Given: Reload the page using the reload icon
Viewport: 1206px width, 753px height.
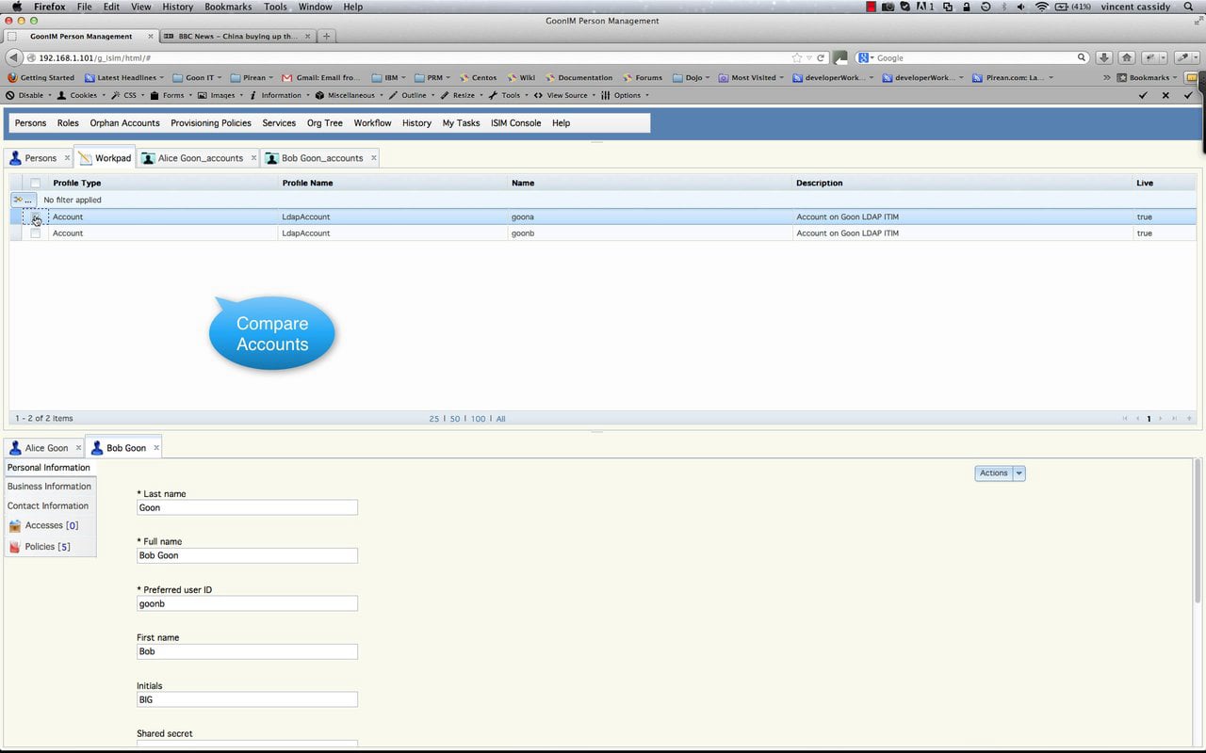Looking at the screenshot, I should tap(821, 57).
